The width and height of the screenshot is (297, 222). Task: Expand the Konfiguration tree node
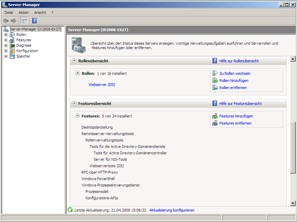pos(6,51)
